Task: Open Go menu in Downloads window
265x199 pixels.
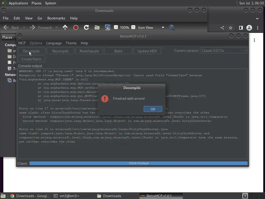Action: coord(40,18)
